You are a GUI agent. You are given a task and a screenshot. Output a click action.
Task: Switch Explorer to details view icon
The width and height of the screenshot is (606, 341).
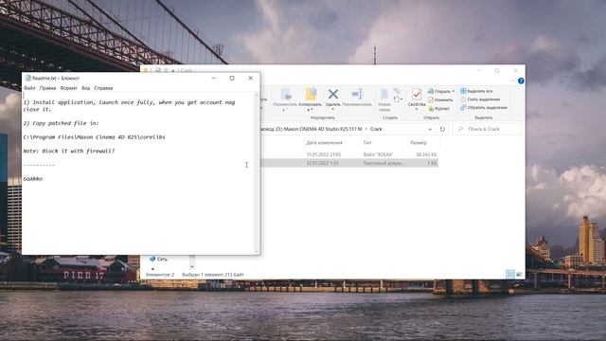pos(510,274)
